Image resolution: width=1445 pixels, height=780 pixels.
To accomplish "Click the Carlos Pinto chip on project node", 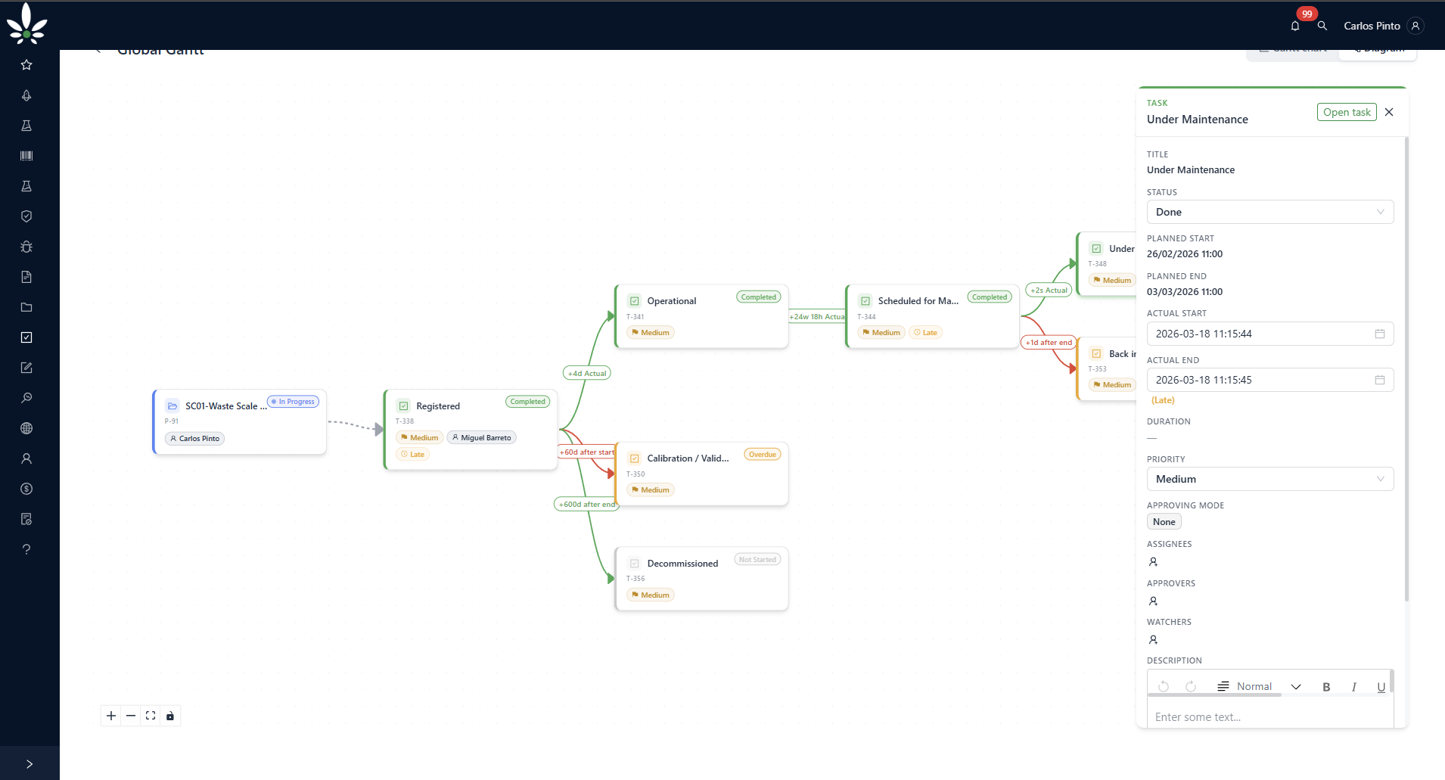I will point(195,439).
